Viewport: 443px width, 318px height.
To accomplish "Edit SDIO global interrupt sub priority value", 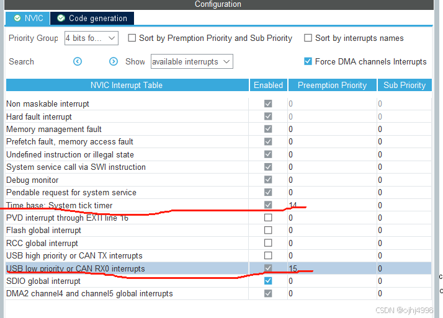I will click(405, 281).
